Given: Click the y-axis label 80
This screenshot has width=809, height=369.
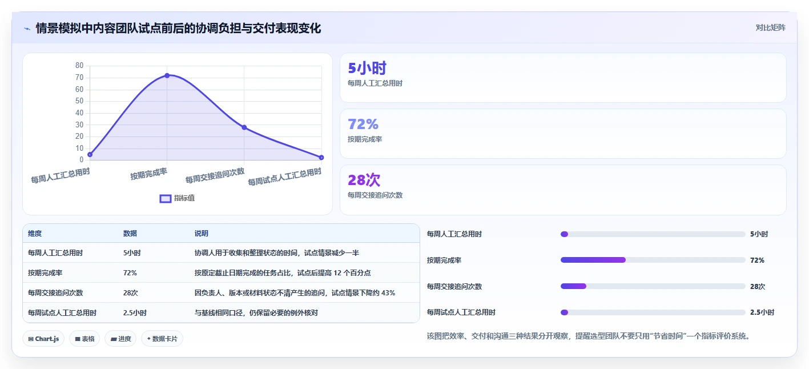Looking at the screenshot, I should 79,66.
